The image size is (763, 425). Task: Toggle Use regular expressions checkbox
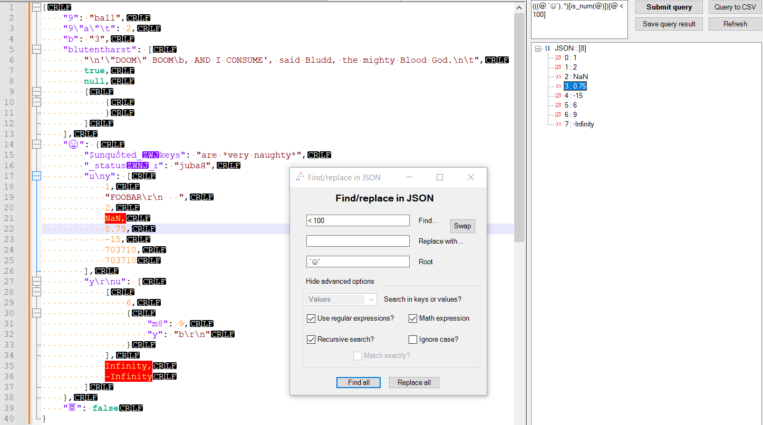coord(311,318)
